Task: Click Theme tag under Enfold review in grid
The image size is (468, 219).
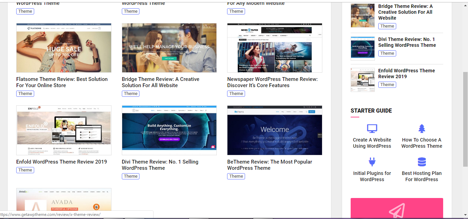Action: tap(25, 170)
